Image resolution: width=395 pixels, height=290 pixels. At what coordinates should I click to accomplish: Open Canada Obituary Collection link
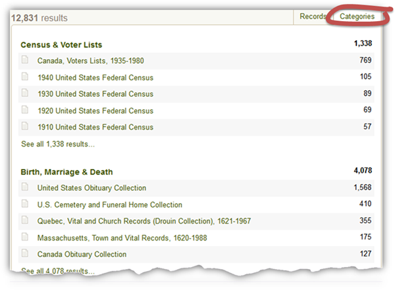[x=82, y=254]
